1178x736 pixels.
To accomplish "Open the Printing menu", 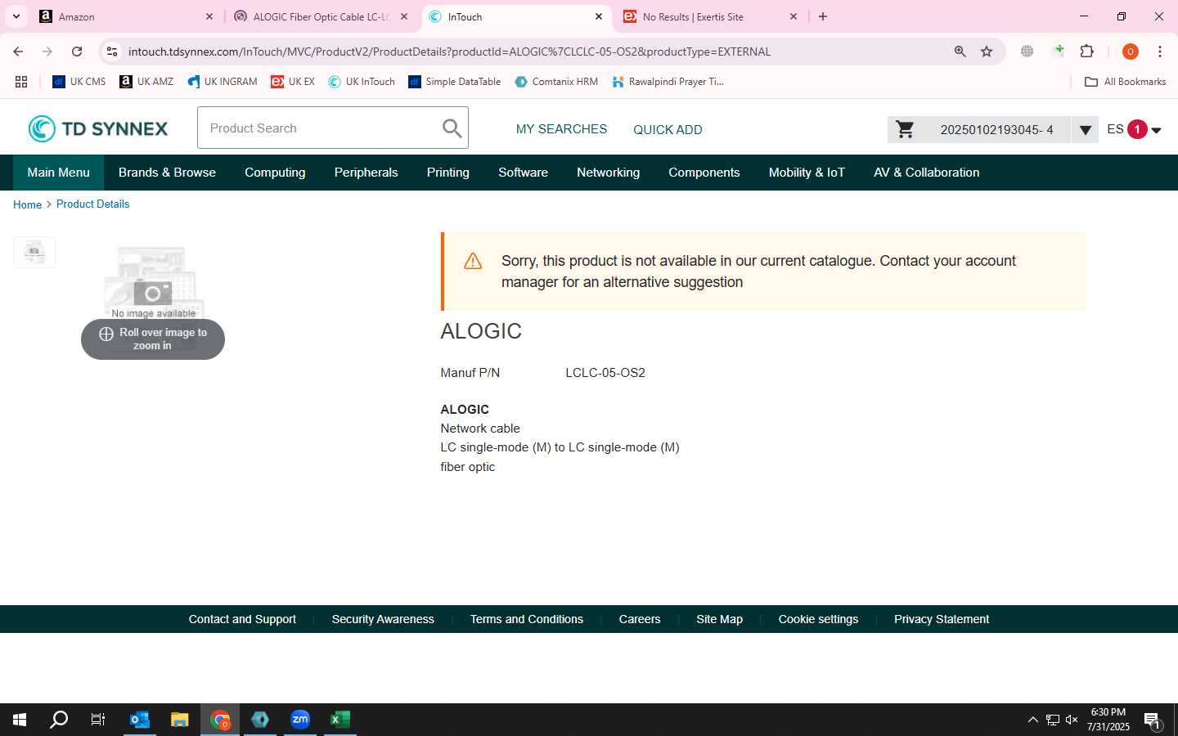I will point(447,173).
